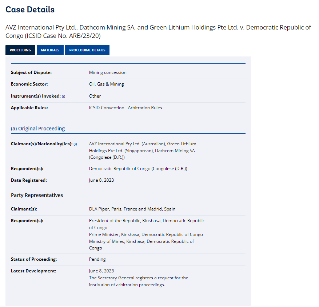319x307 pixels.
Task: Click Secretary-General registers a request text
Action: point(139,282)
